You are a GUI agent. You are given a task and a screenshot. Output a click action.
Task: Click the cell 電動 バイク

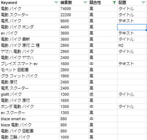click(30, 9)
